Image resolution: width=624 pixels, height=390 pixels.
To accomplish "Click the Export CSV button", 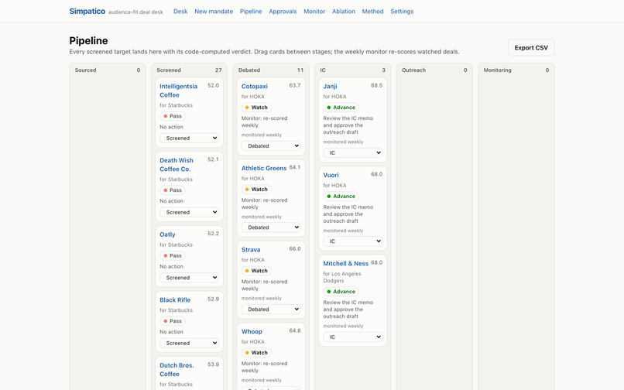I will click(x=531, y=47).
